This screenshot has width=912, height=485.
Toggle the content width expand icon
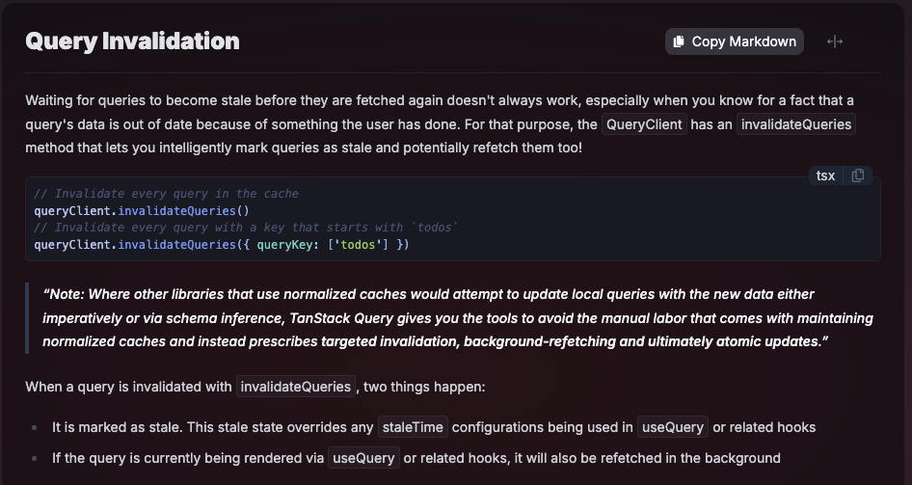tap(835, 41)
